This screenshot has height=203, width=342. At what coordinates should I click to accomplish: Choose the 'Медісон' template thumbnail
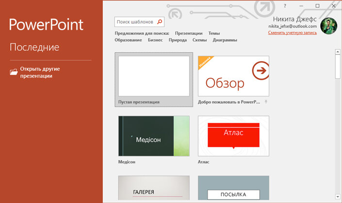click(154, 136)
